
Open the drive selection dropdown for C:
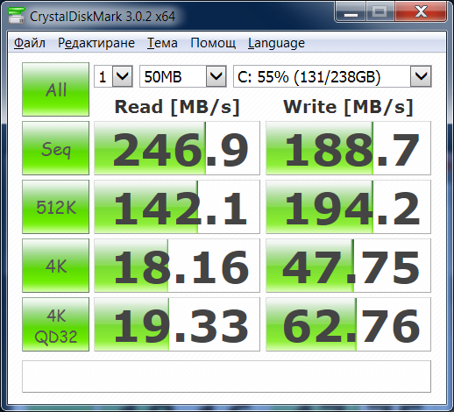click(332, 76)
